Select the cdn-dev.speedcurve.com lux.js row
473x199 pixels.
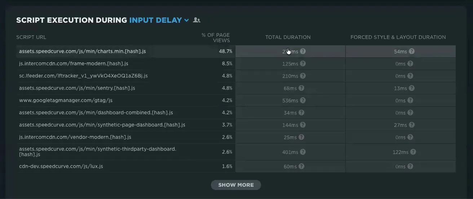pyautogui.click(x=236, y=167)
